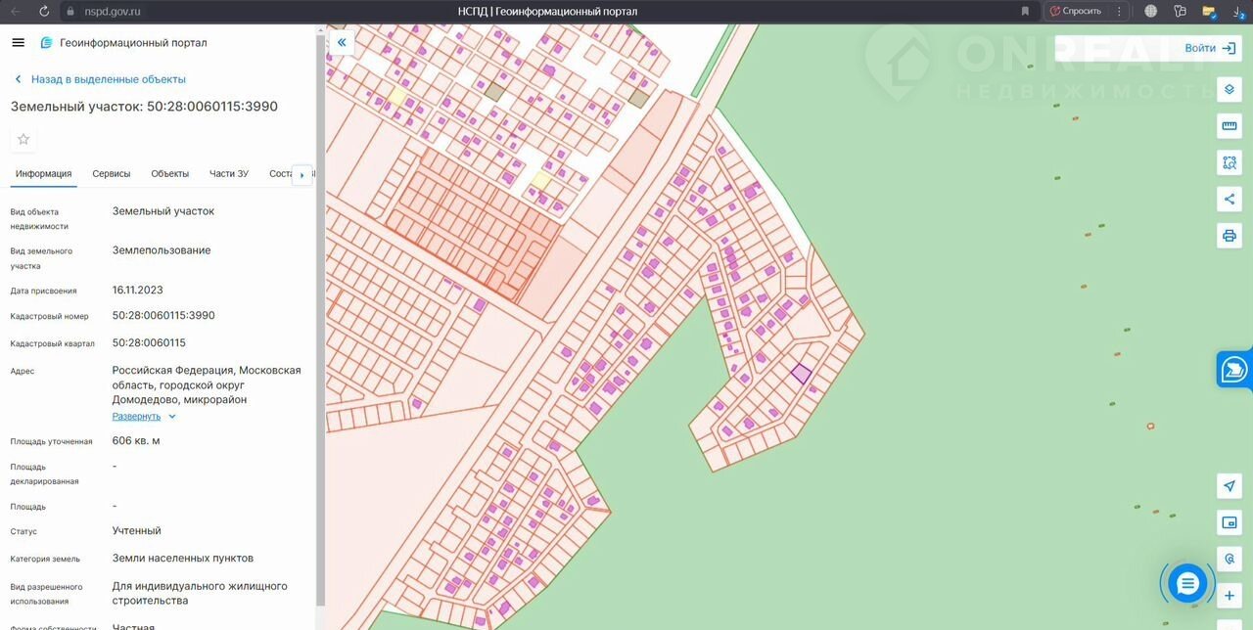Activate the area selection search tool
Viewport: 1253px width, 630px height.
(1230, 162)
